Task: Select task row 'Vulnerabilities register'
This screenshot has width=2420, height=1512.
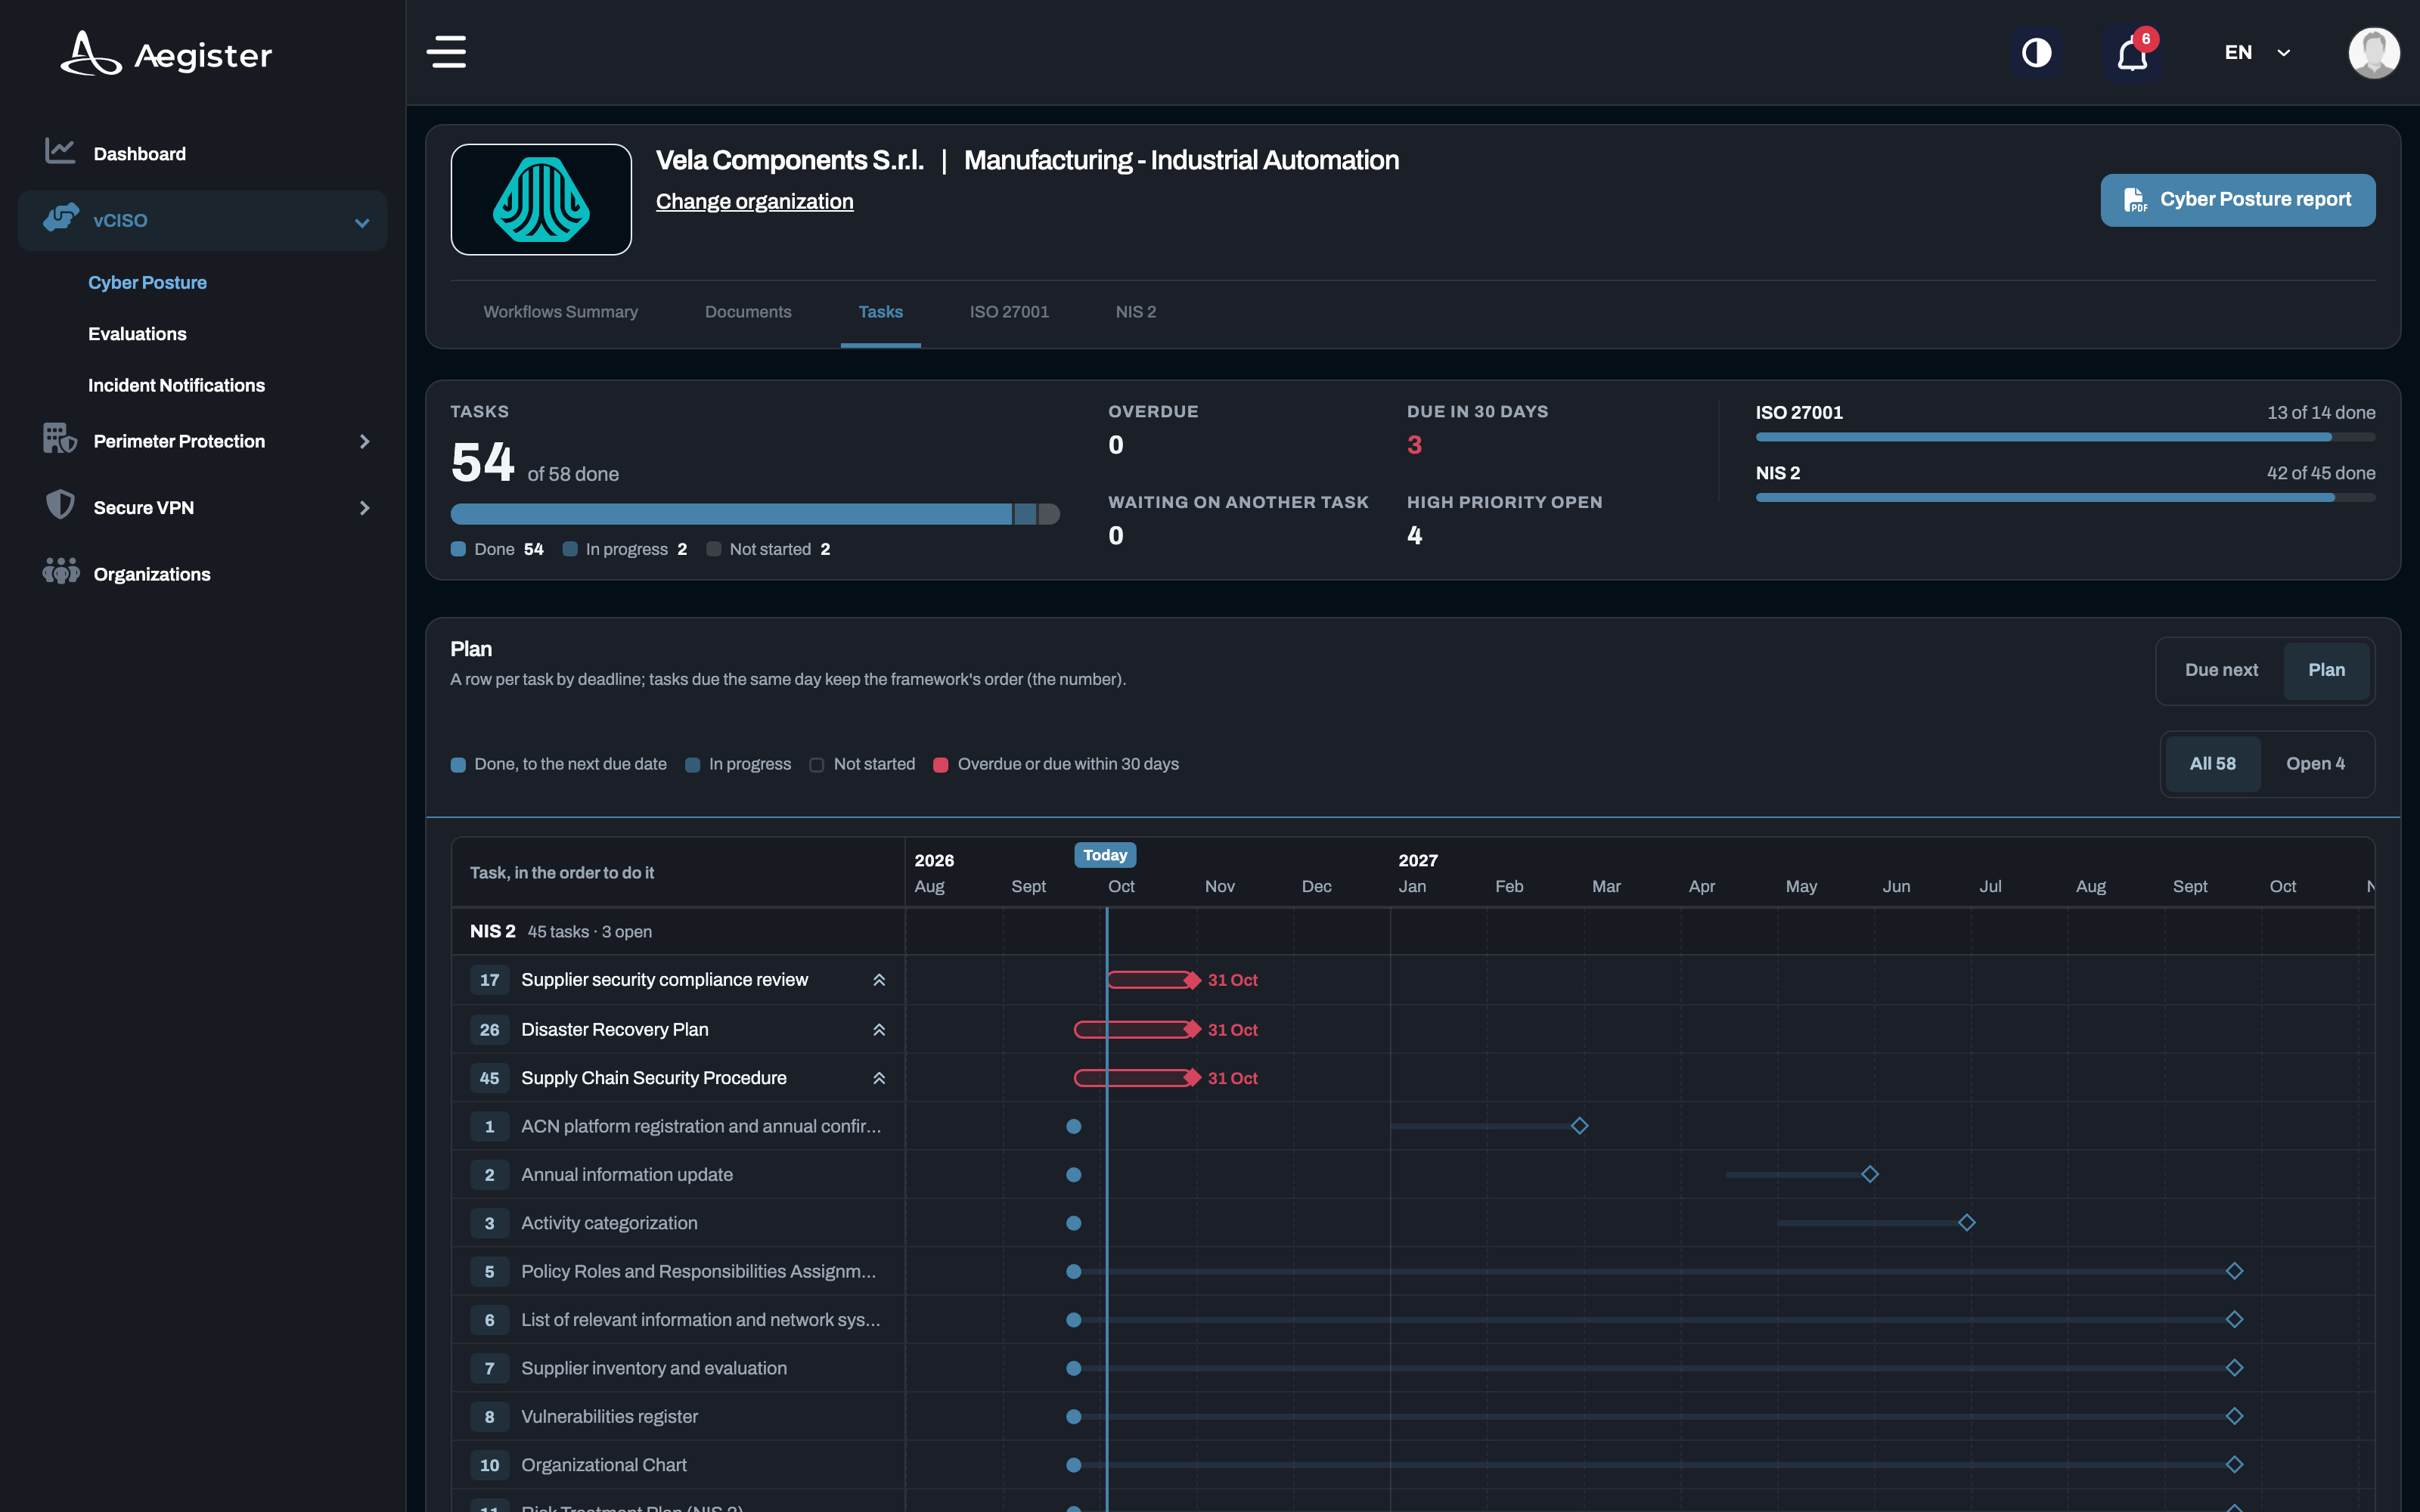Action: [1412, 1416]
